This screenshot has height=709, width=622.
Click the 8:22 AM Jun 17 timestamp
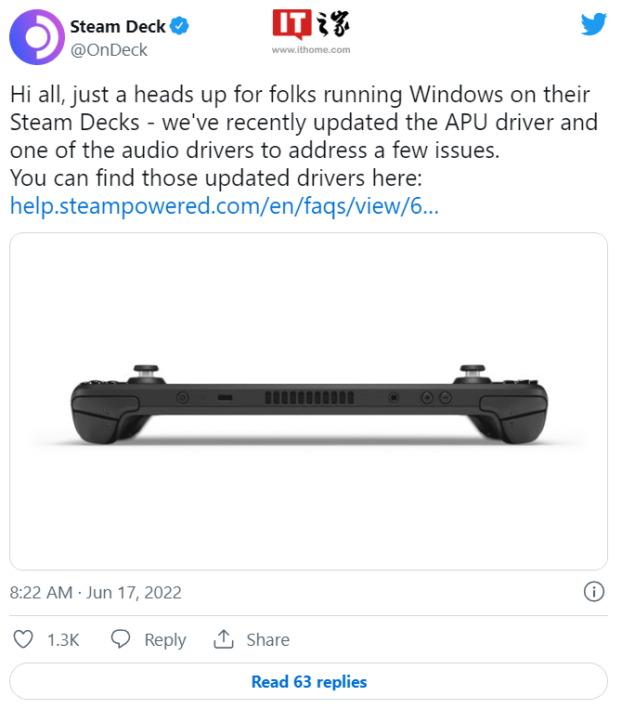pos(96,592)
